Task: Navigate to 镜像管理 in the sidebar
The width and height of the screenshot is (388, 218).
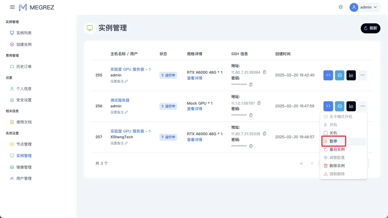Action: point(24,167)
